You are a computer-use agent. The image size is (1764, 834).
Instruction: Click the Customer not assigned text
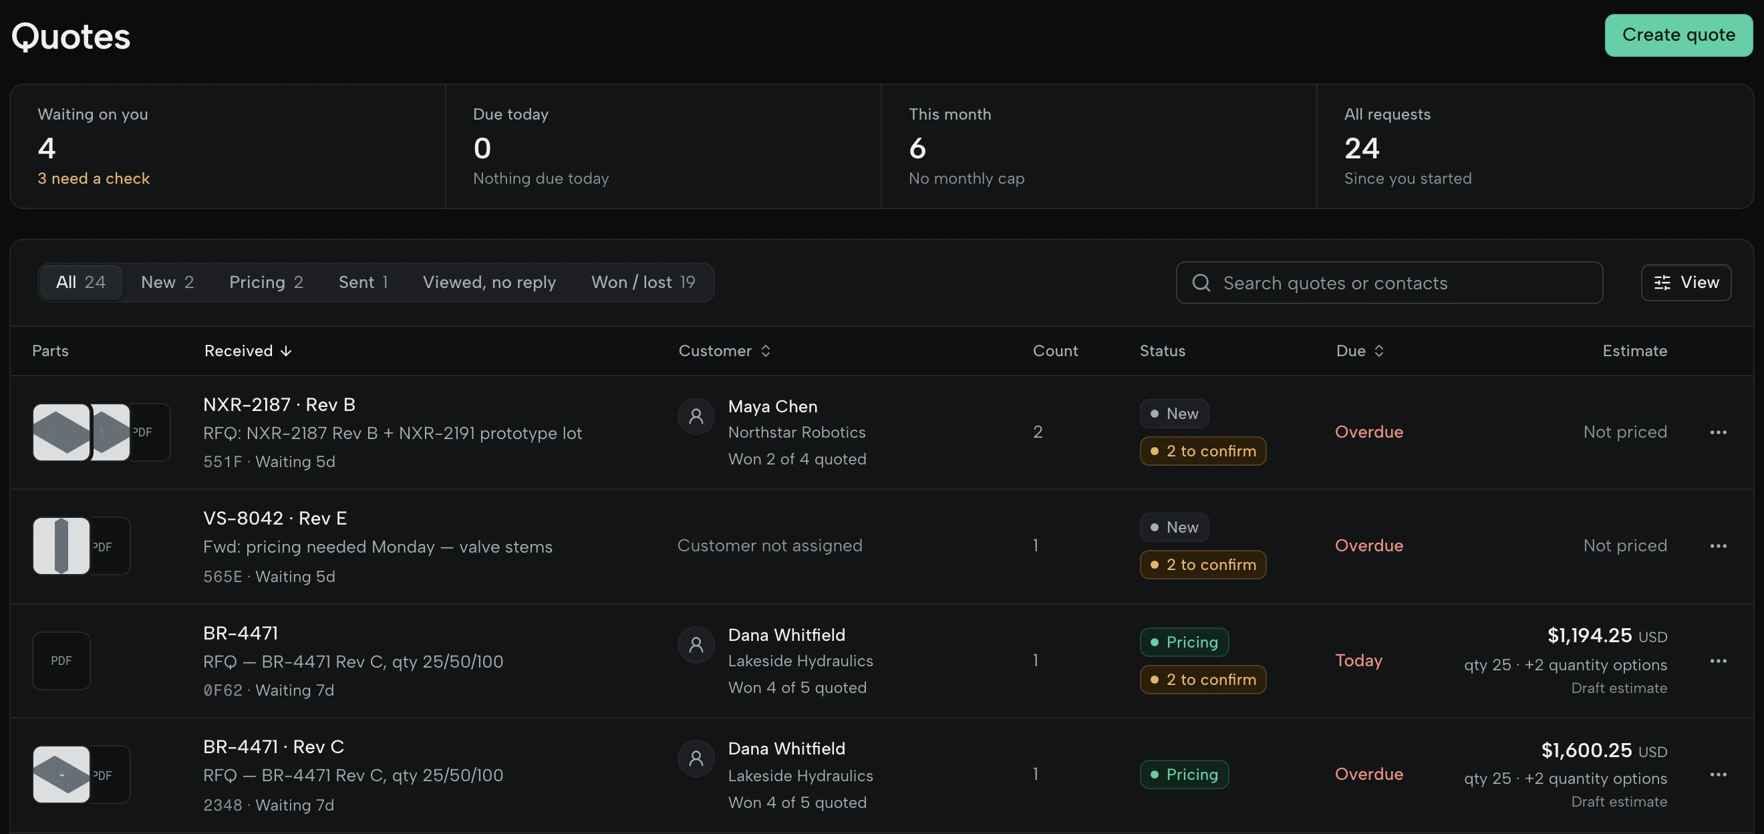tap(770, 546)
